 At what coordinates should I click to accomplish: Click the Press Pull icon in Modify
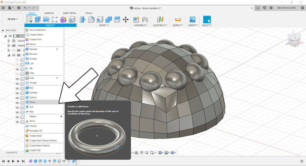(x=83, y=20)
